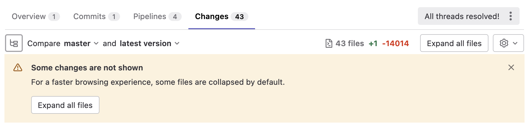Image resolution: width=529 pixels, height=127 pixels.
Task: Click the +1 additions count
Action: 373,43
